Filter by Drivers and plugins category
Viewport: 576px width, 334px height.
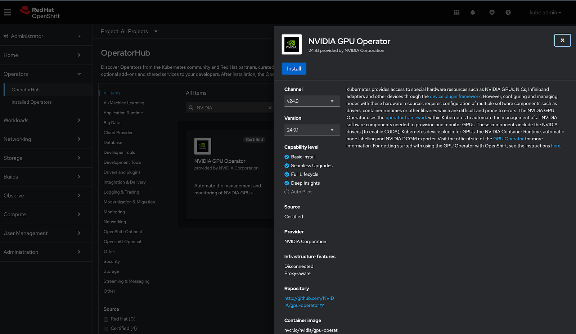click(122, 172)
